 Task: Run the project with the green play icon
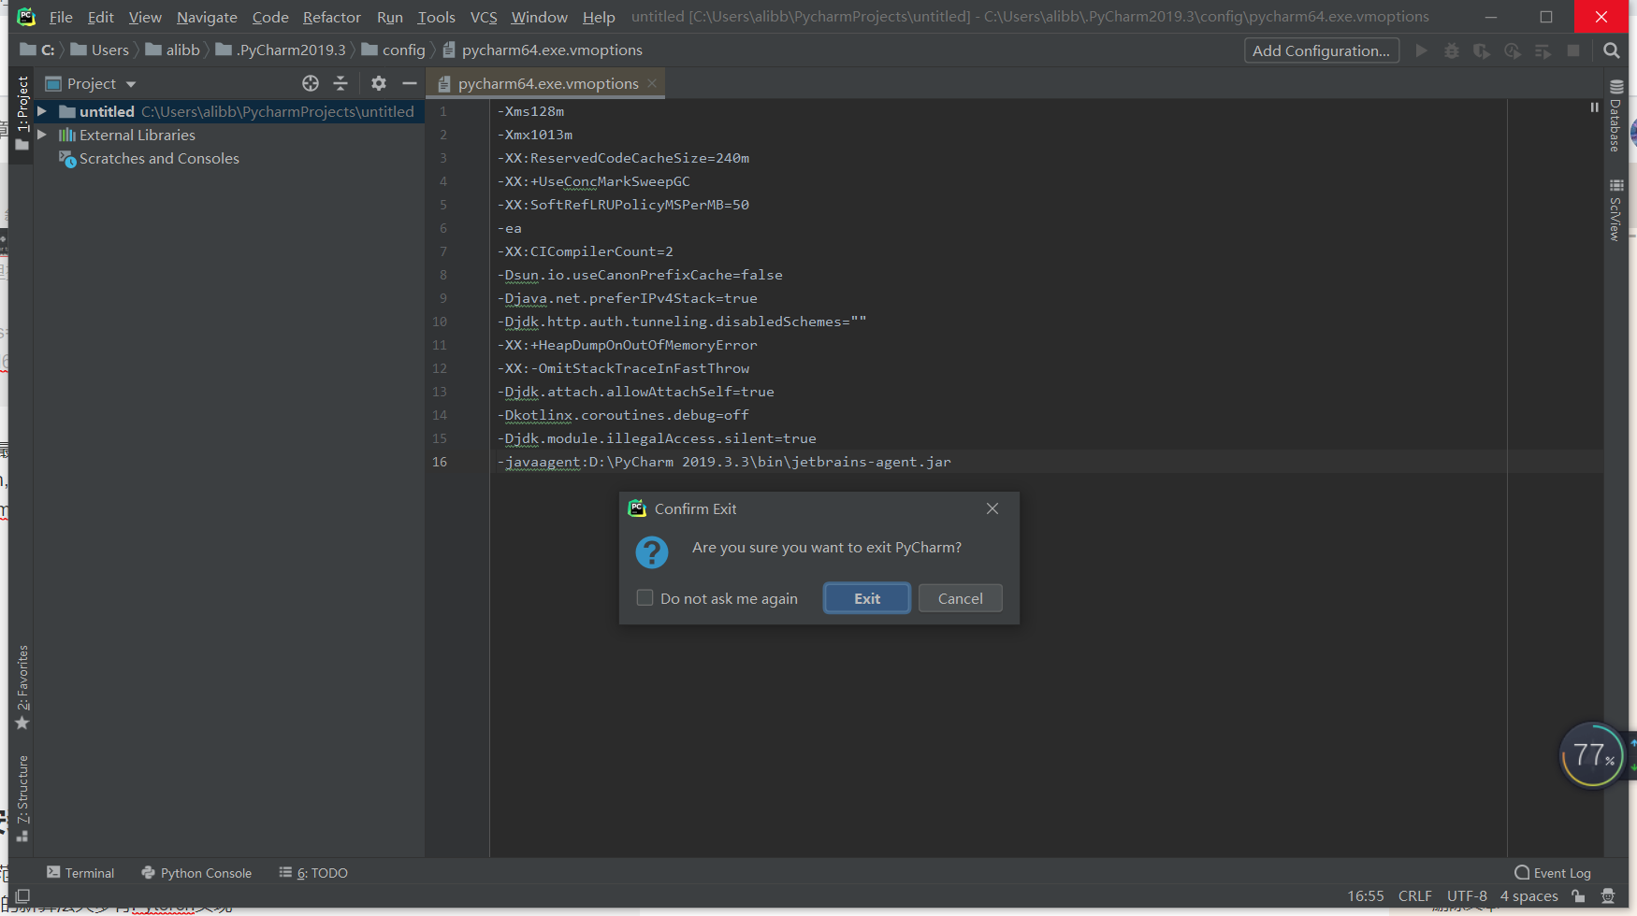point(1421,50)
